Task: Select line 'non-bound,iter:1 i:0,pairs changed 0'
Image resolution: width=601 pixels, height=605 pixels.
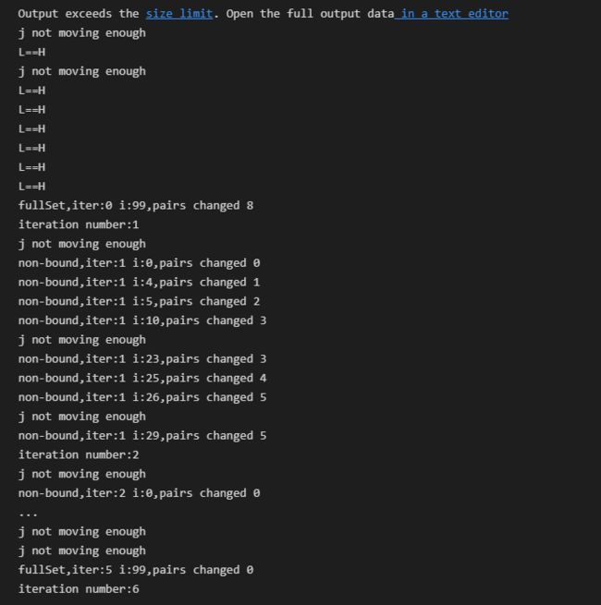Action: (139, 263)
